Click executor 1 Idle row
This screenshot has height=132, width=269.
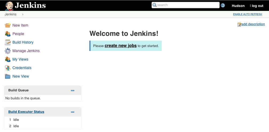point(42,120)
